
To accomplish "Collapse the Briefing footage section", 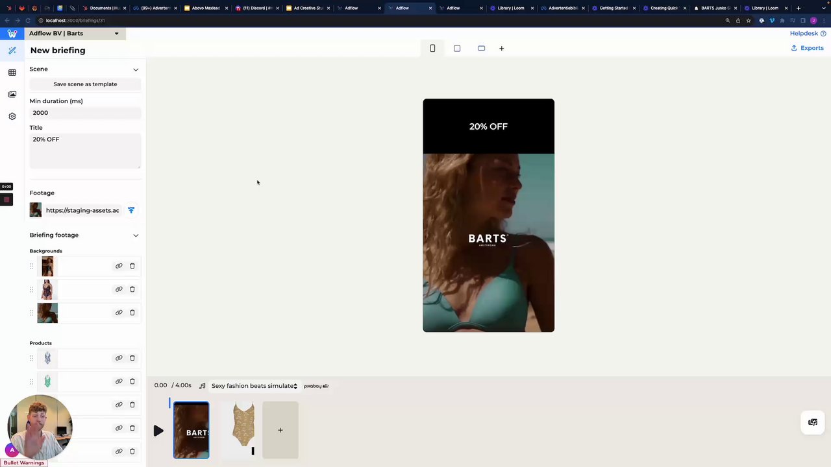I will pyautogui.click(x=136, y=235).
